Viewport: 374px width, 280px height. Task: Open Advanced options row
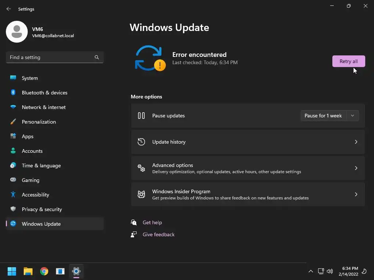[248, 168]
